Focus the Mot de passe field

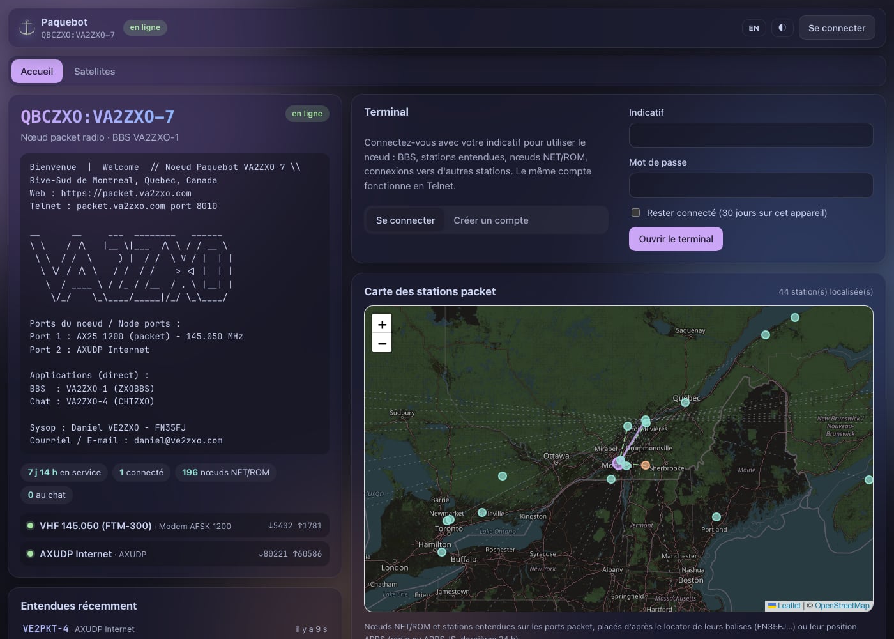click(751, 185)
